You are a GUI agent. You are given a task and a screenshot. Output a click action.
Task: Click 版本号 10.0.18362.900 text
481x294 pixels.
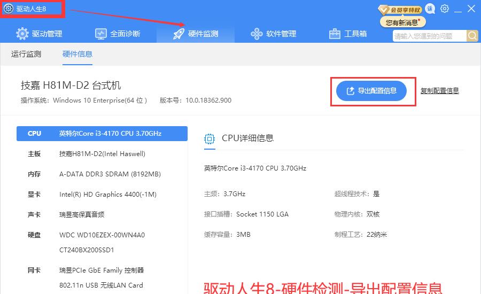[196, 100]
